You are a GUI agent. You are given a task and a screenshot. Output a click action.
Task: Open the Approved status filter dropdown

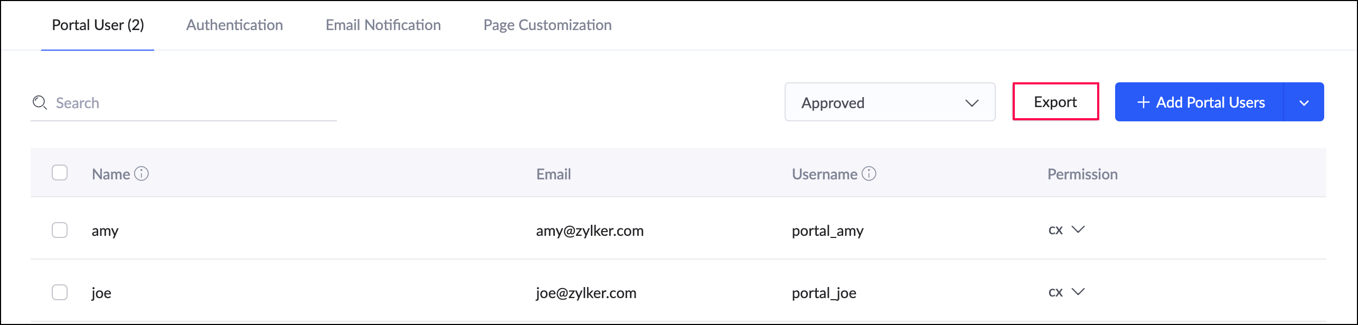[890, 102]
